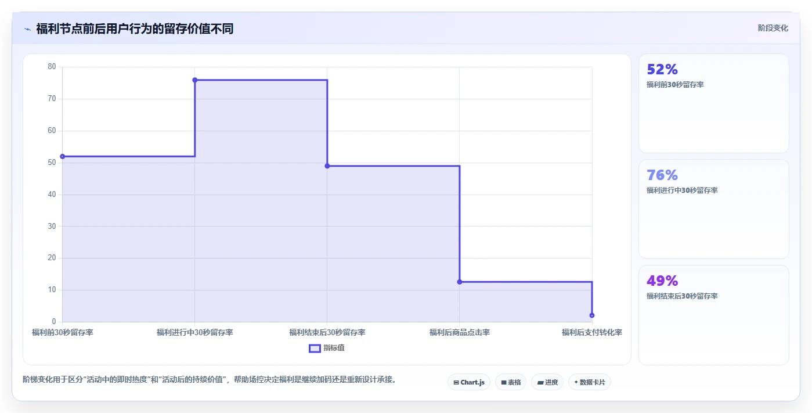Click the data point for 福利后支付转化率
The width and height of the screenshot is (812, 413).
pyautogui.click(x=592, y=315)
